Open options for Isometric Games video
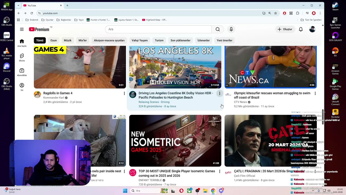The width and height of the screenshot is (346, 195). click(x=219, y=171)
